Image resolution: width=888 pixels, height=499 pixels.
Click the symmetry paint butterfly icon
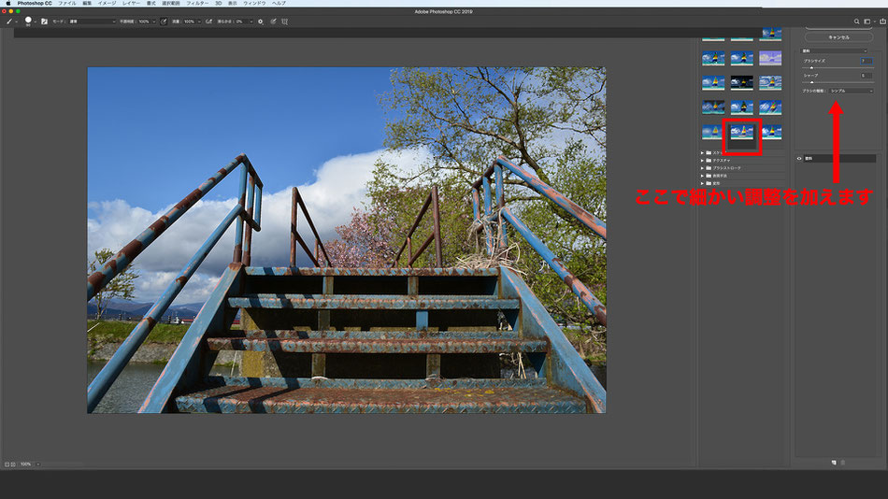[284, 21]
